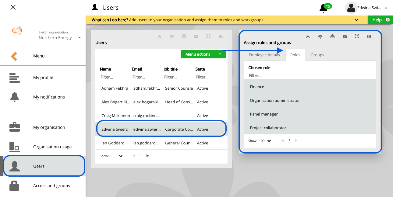This screenshot has width=396, height=197.
Task: Open the notifications bell showing 46 alerts
Action: coord(323,7)
